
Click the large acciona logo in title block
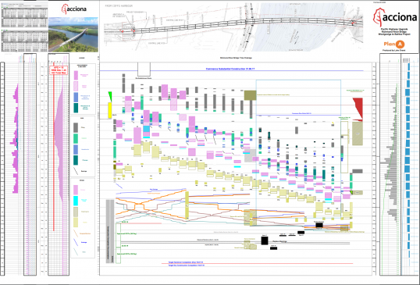395,17
